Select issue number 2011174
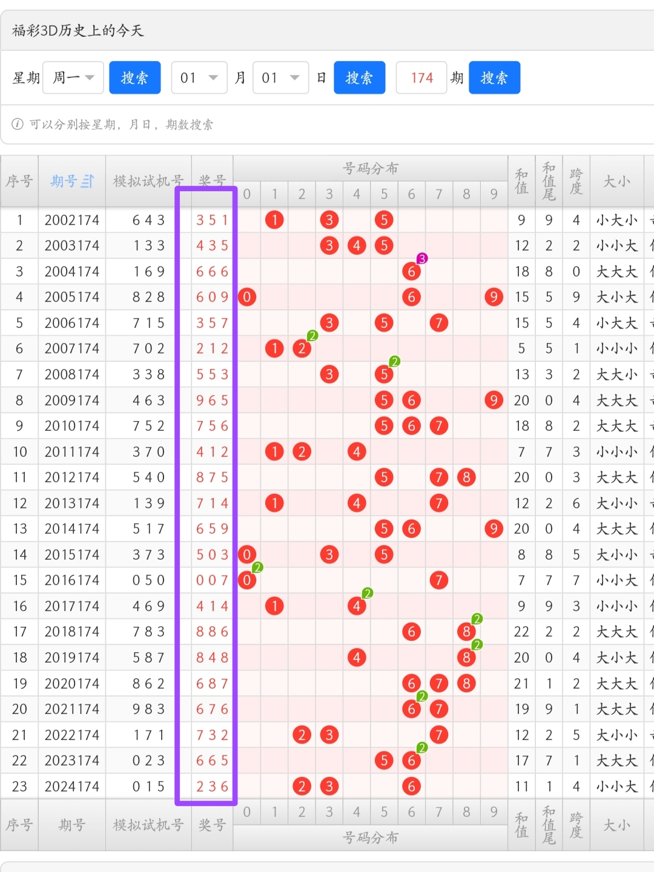Viewport: 654px width, 872px height. (72, 452)
